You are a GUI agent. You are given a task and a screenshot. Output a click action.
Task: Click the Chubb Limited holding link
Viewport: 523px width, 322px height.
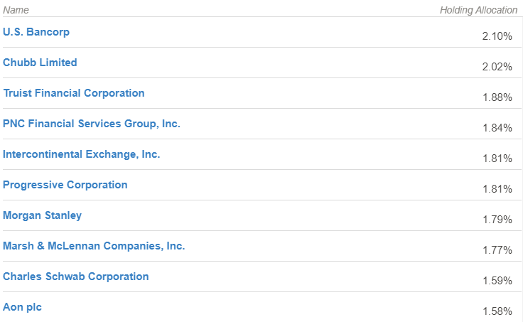point(40,63)
